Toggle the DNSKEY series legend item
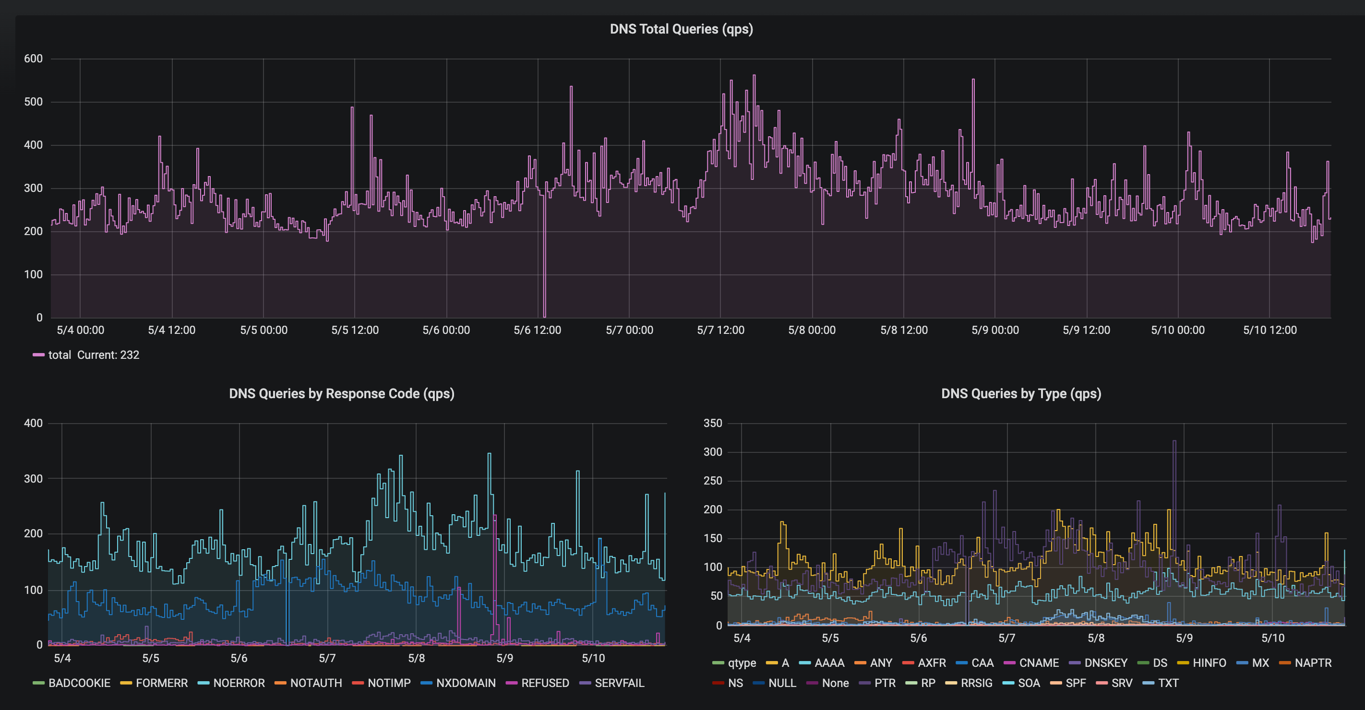 [1105, 663]
